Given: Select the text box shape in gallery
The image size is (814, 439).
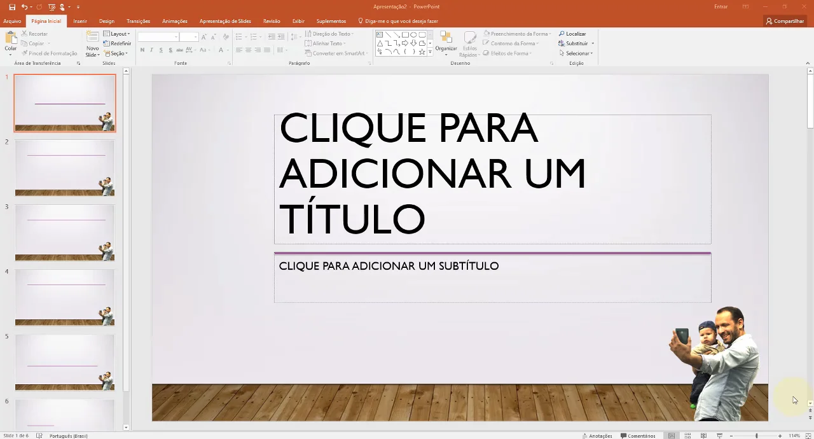Looking at the screenshot, I should coord(380,35).
